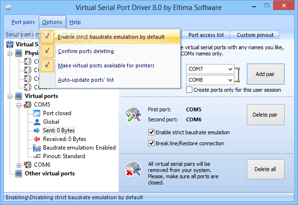This screenshot has width=298, height=205.
Task: Click the Port closed window icon
Action: 37,113
